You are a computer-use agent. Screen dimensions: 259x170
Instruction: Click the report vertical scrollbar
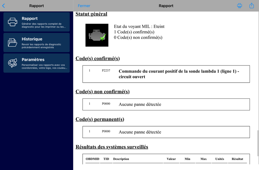pos(258,143)
